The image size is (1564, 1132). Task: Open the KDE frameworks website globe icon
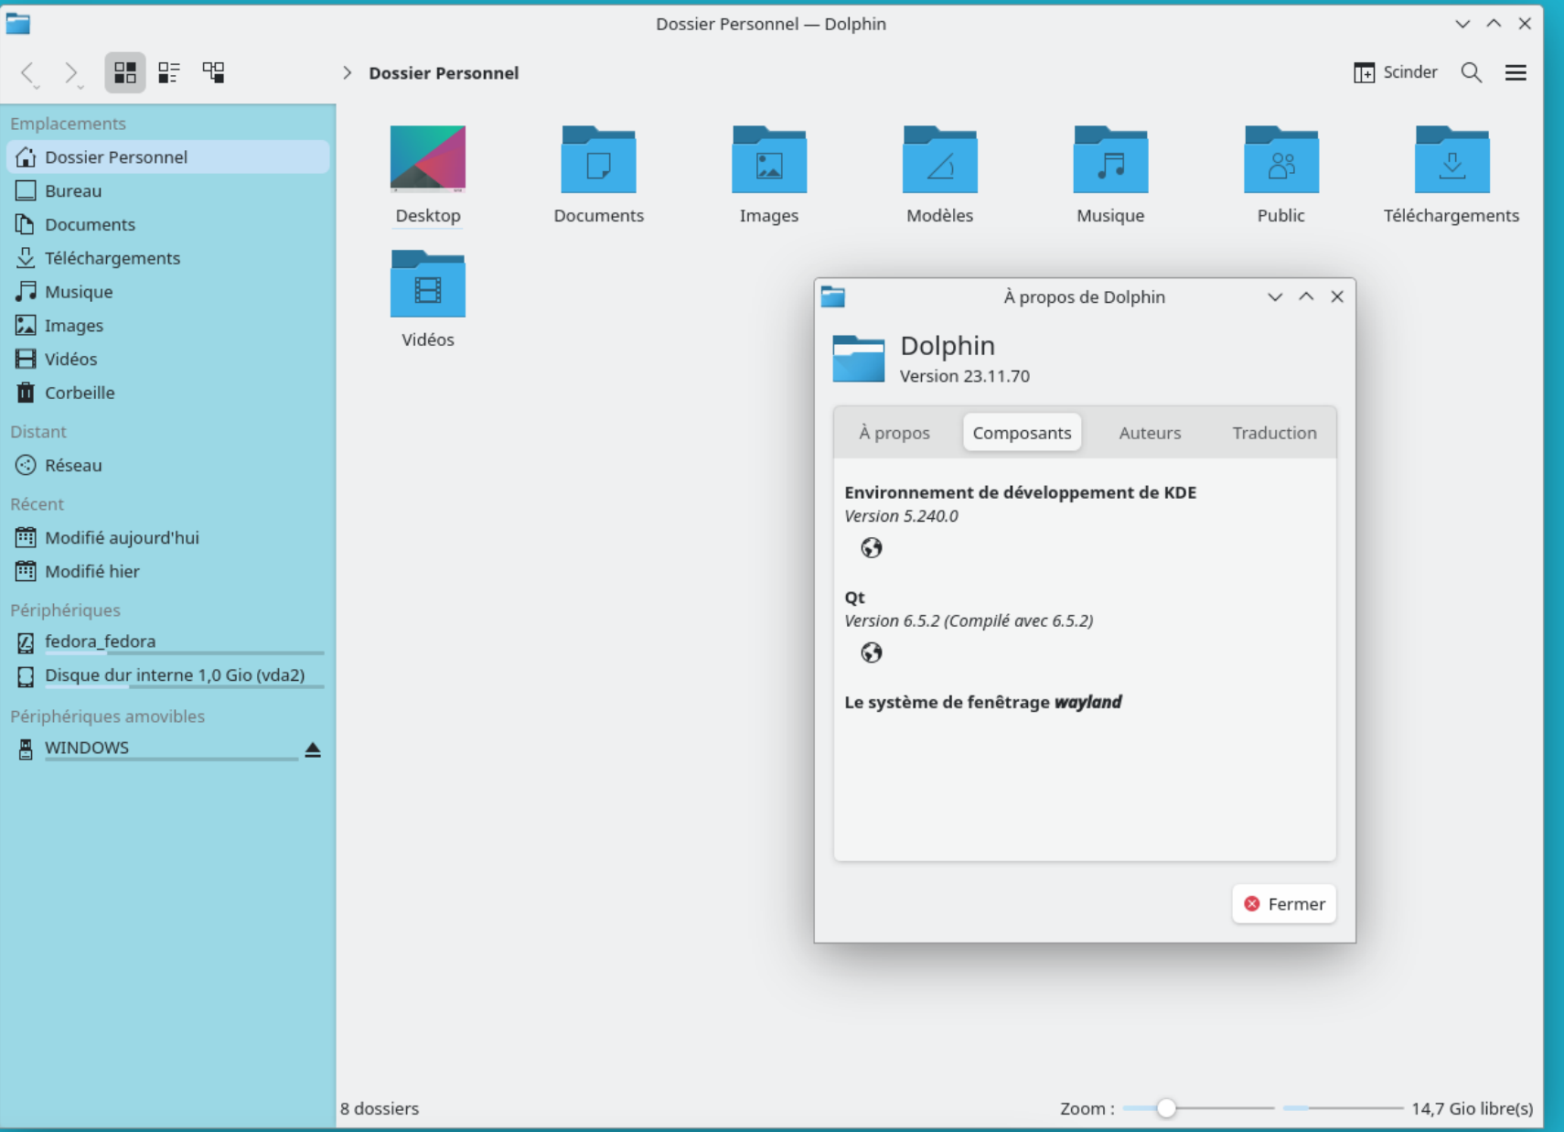click(x=872, y=548)
